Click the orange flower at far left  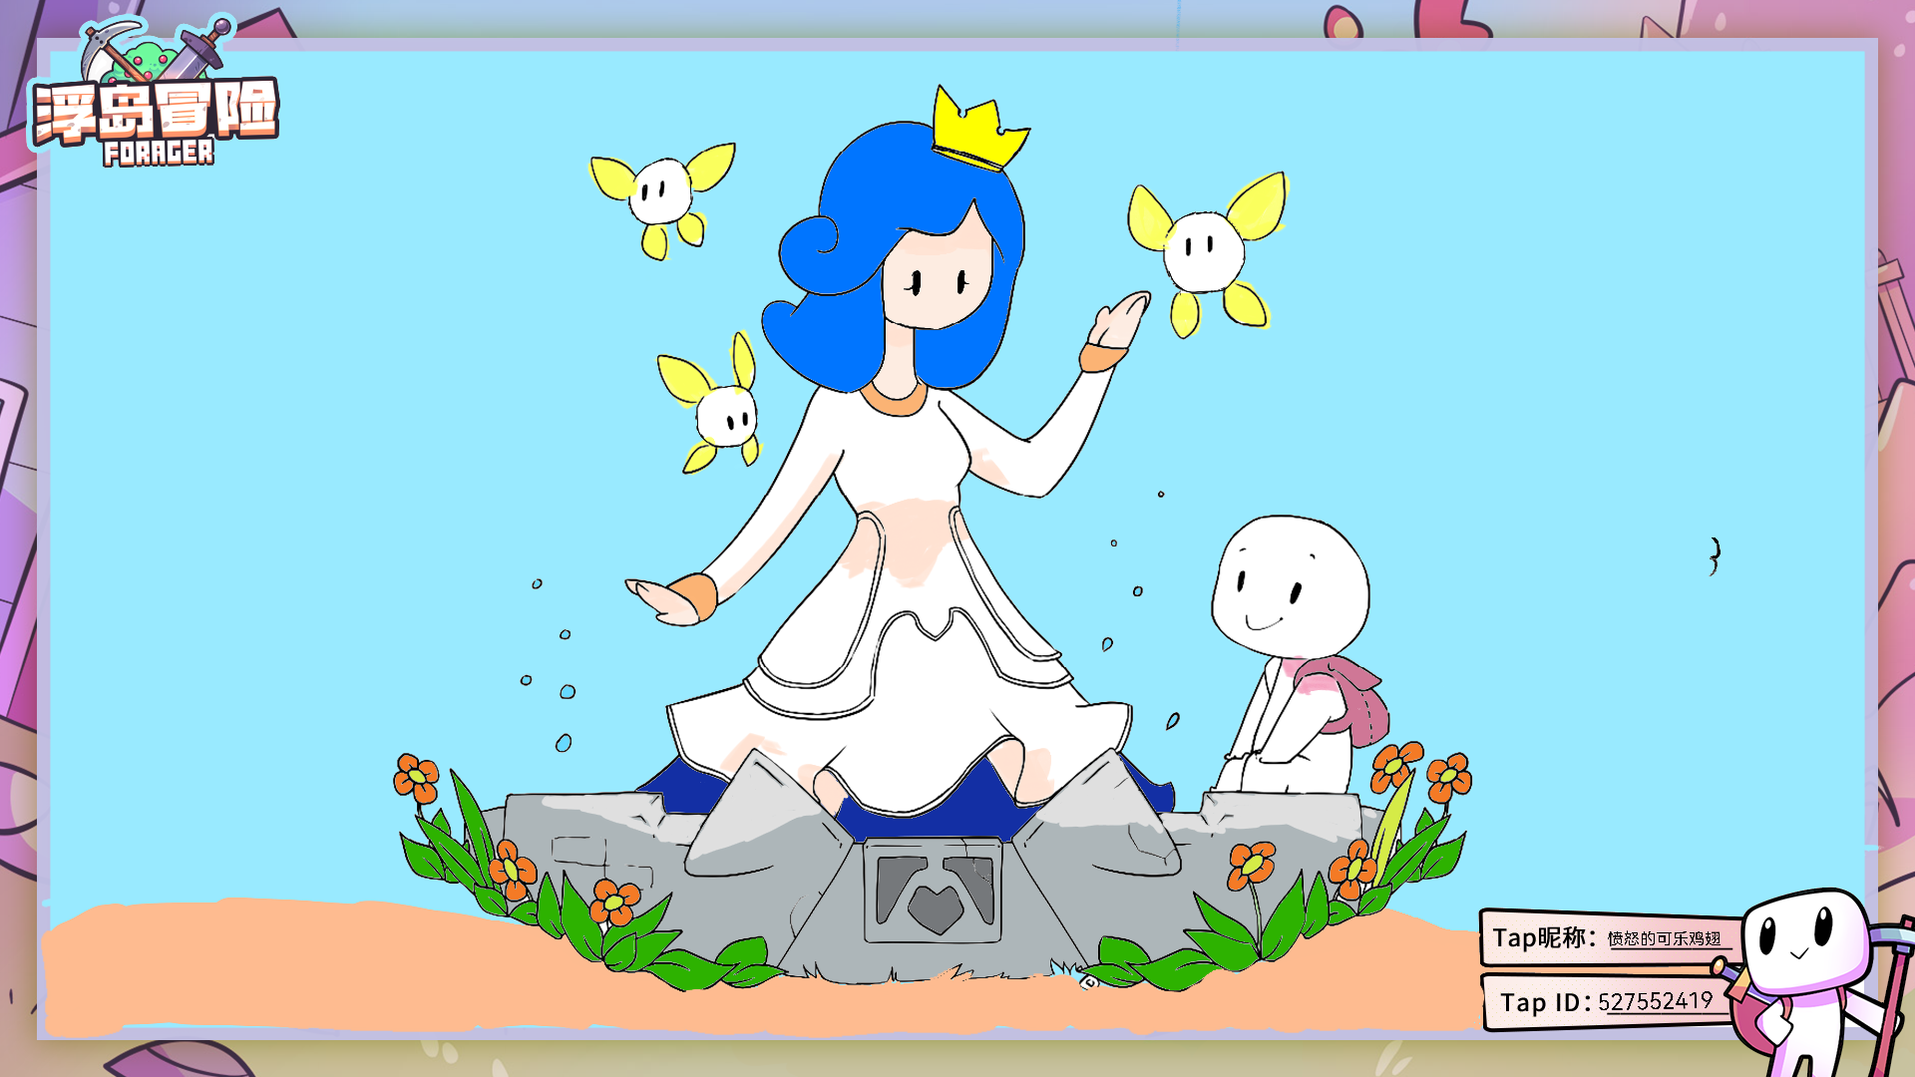(x=416, y=777)
